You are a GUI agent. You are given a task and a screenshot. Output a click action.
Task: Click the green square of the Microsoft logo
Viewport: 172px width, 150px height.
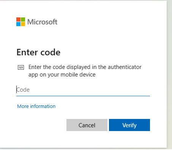pos(23,19)
